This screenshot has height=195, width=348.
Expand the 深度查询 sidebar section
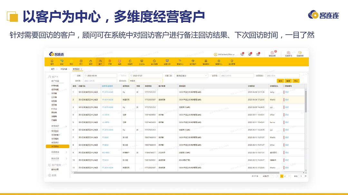66,152
